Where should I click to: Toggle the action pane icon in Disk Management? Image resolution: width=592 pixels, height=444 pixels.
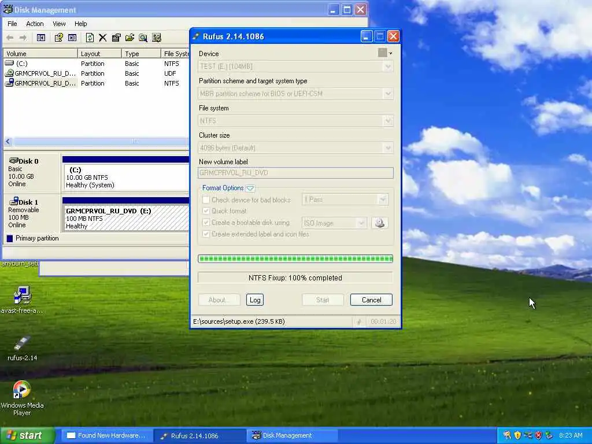(x=72, y=38)
